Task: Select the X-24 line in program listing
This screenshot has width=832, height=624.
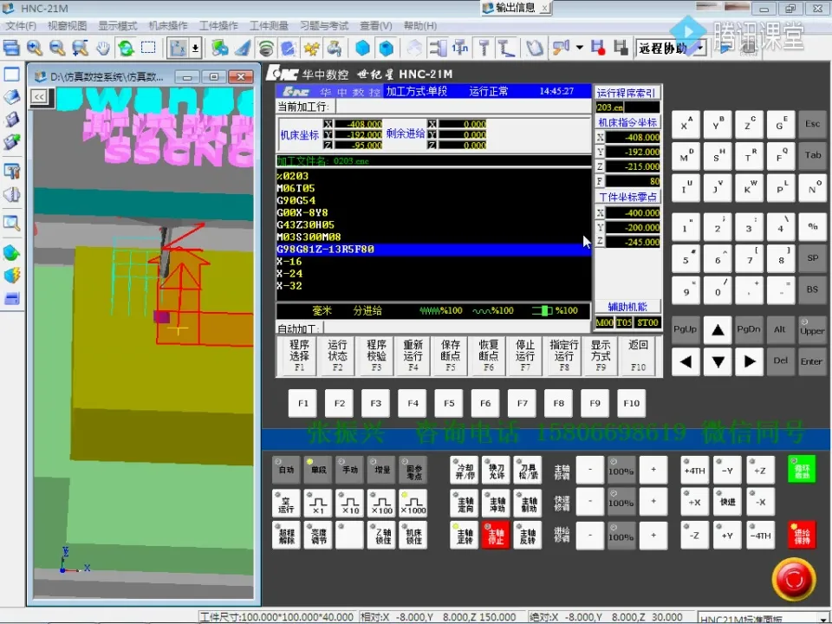Action: tap(289, 274)
